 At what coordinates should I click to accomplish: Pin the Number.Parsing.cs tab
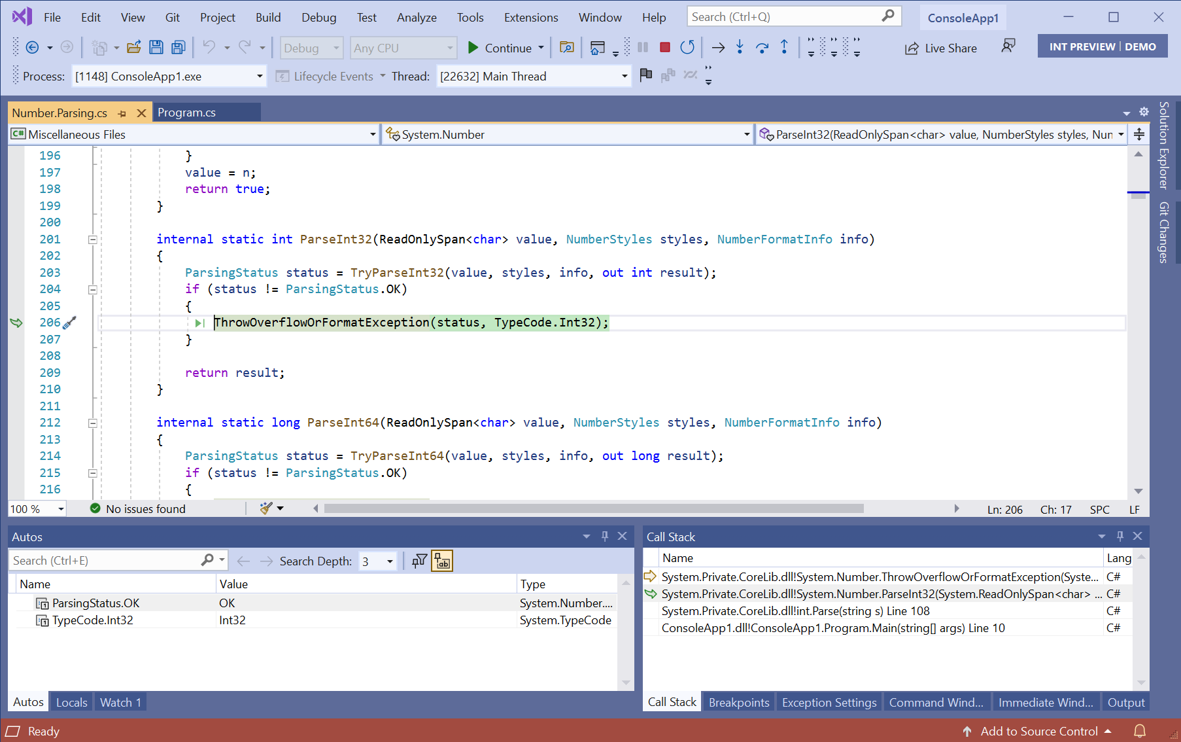(x=122, y=113)
